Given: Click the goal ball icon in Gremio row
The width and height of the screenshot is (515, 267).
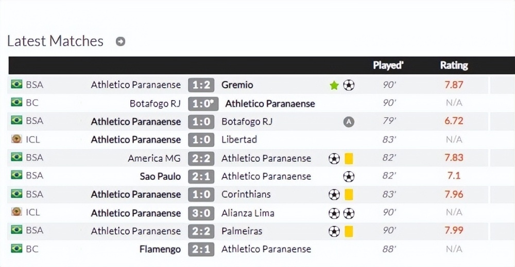Looking at the screenshot, I should (x=349, y=86).
